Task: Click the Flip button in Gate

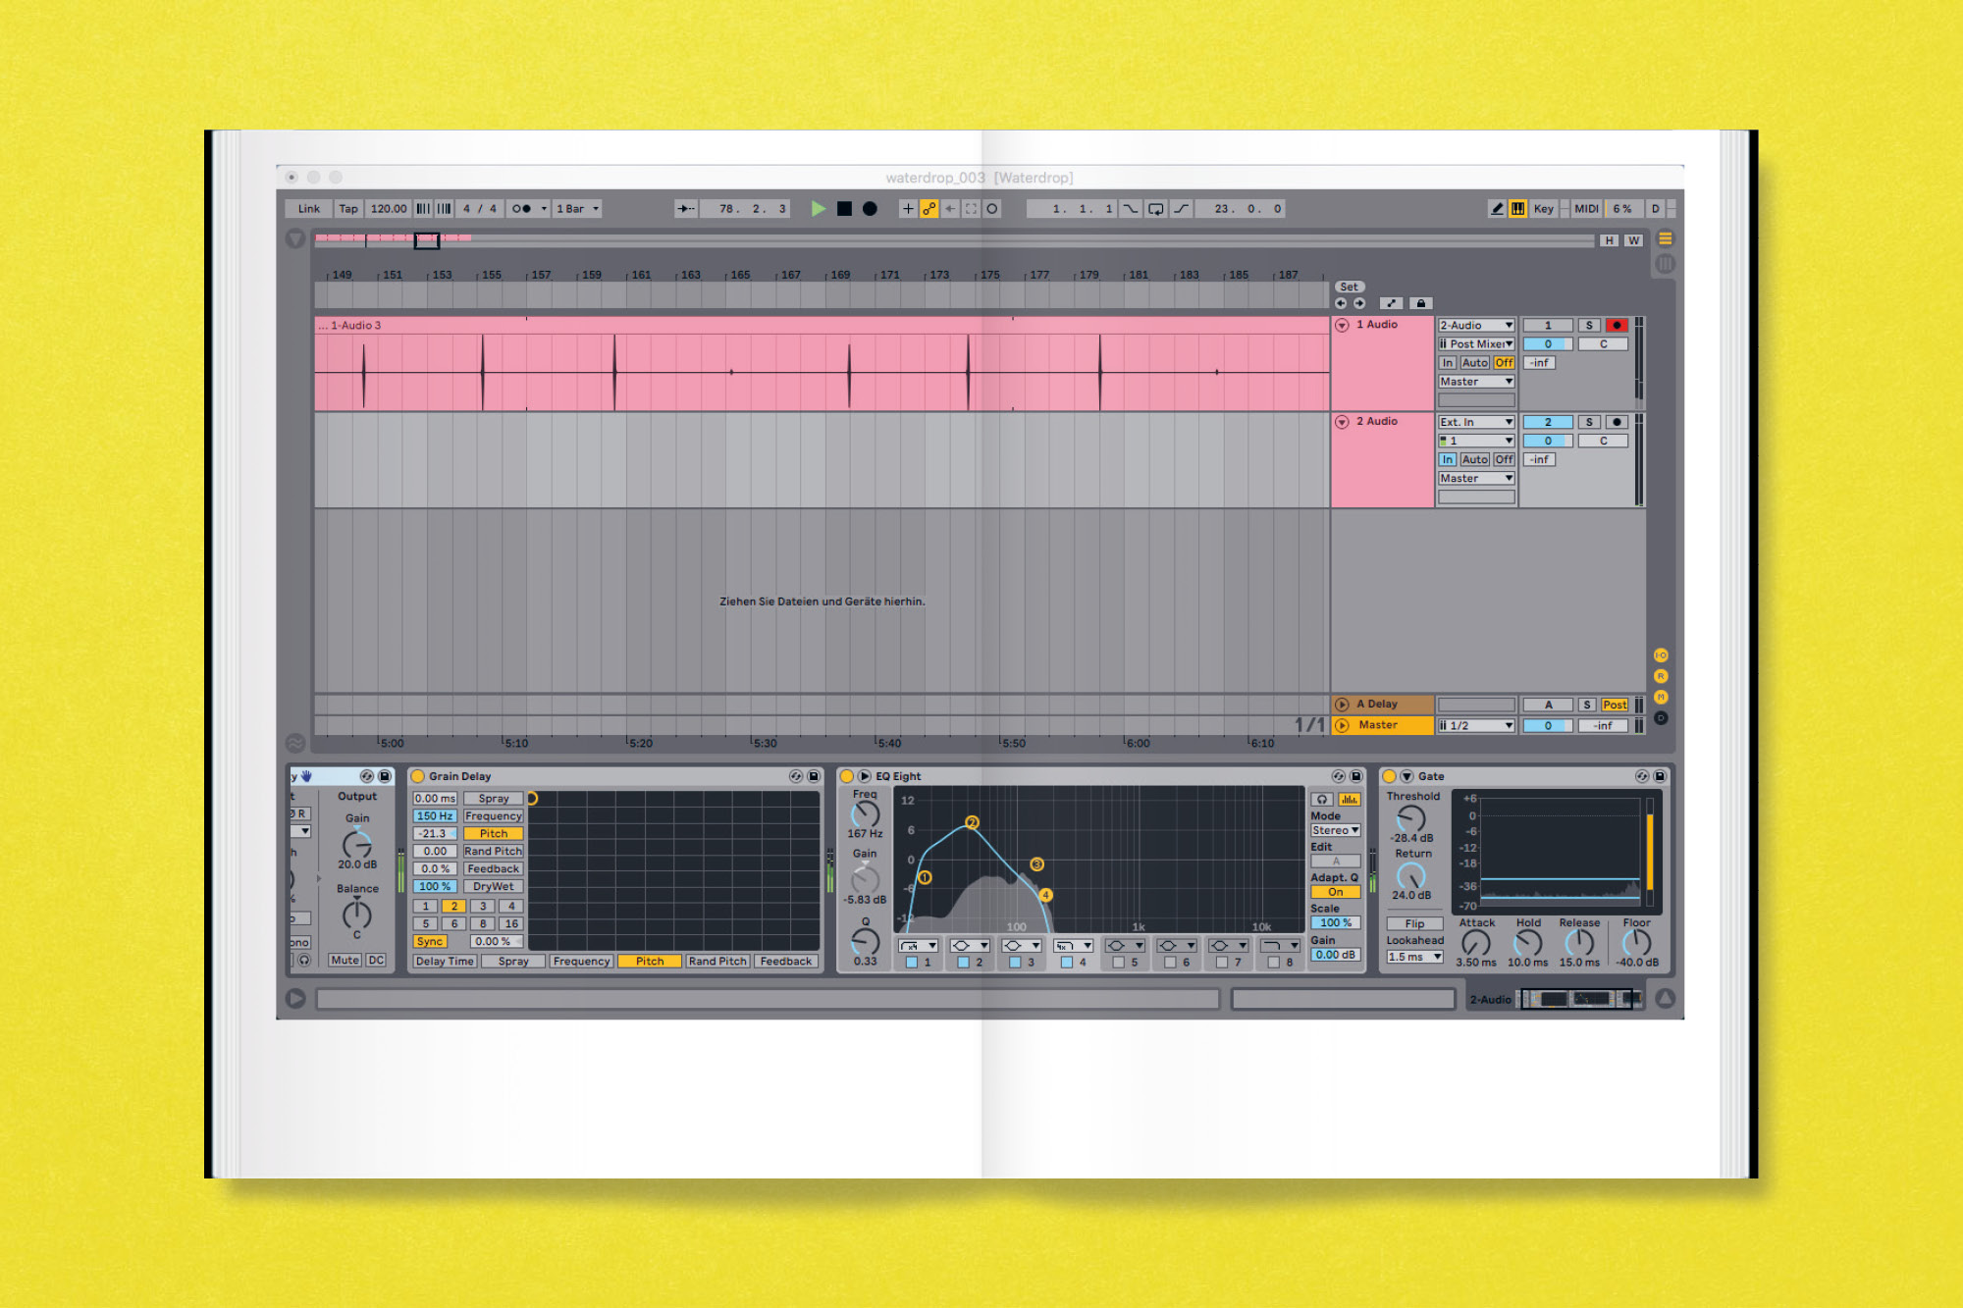Action: click(1413, 923)
